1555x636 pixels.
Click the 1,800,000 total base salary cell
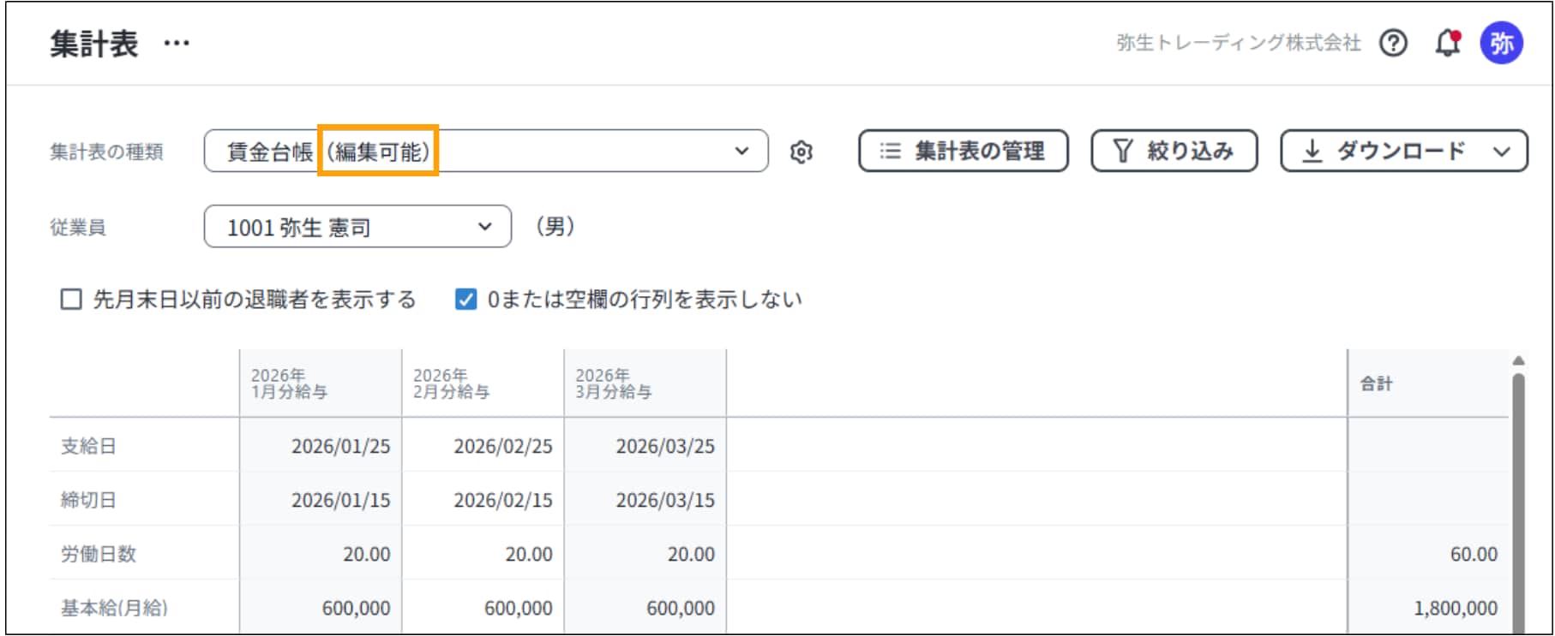[1427, 608]
